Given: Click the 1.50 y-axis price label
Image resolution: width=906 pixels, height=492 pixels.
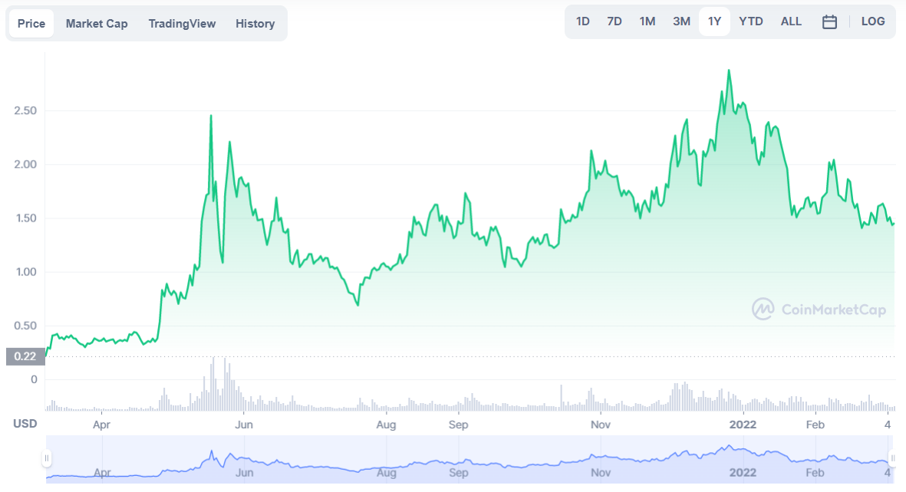Looking at the screenshot, I should click(25, 218).
